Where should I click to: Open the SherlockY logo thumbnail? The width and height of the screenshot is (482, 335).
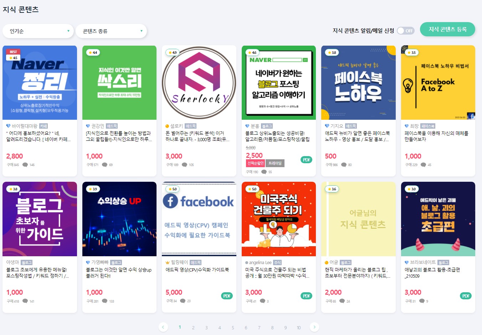pos(199,83)
